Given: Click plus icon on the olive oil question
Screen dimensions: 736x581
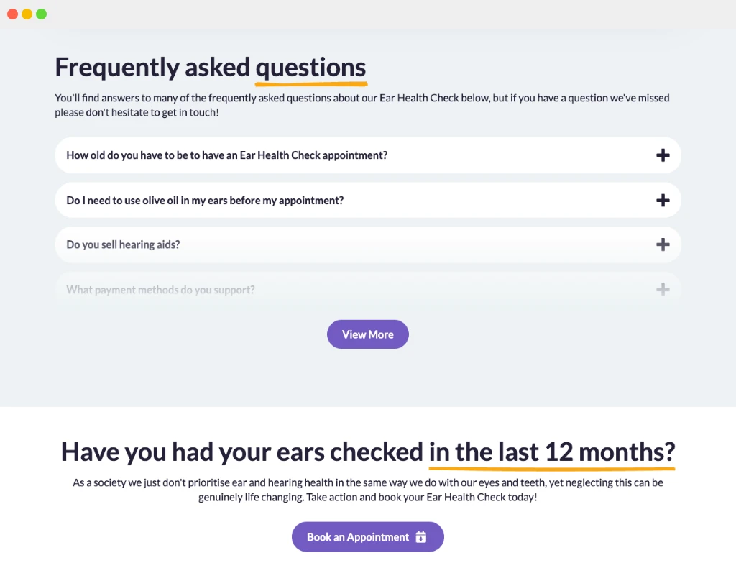Looking at the screenshot, I should pos(663,201).
